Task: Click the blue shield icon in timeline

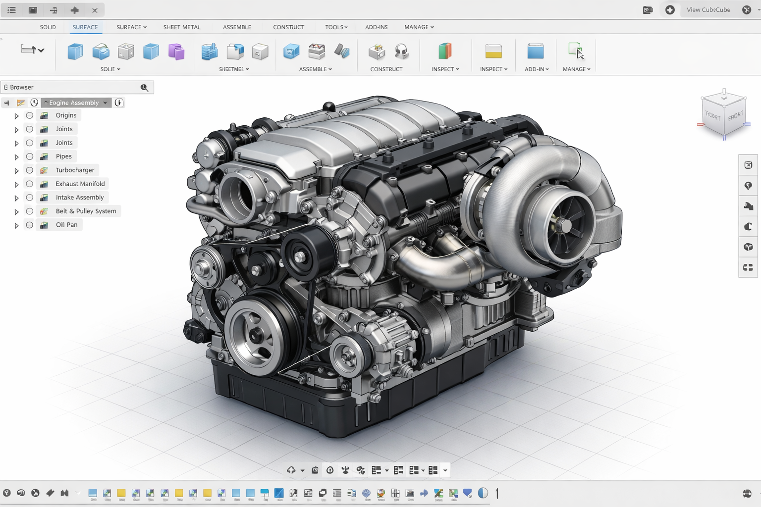Action: 467,493
